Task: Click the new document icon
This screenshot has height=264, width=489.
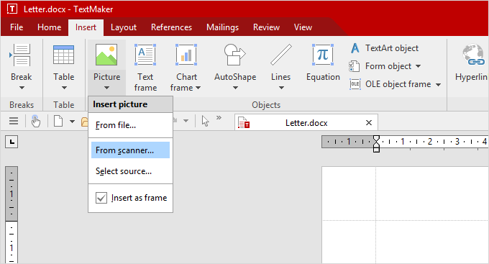Action: 58,121
